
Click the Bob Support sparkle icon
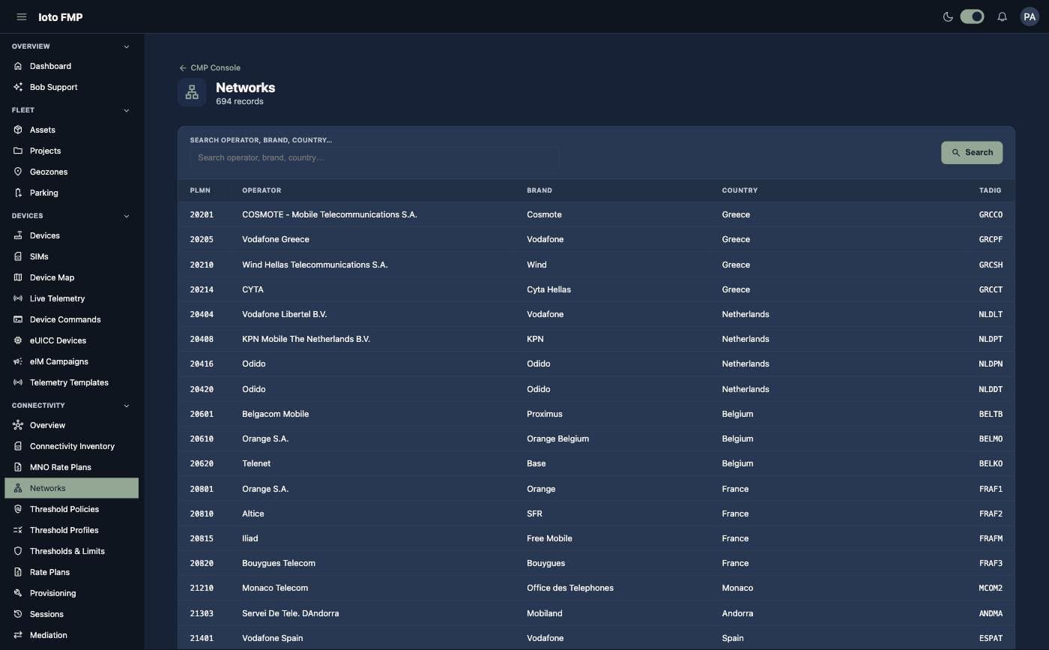[18, 87]
